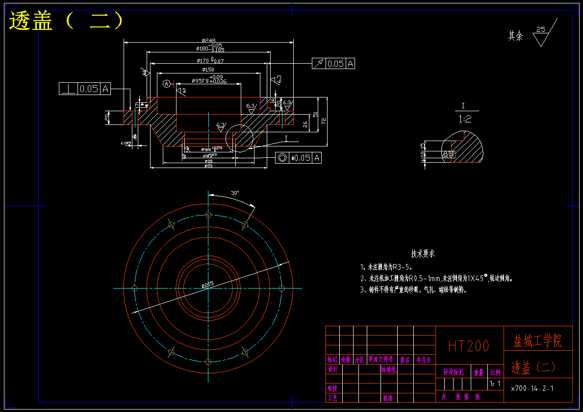Click 透盖（二）part name in title block
583x412 pixels.
coord(533,367)
